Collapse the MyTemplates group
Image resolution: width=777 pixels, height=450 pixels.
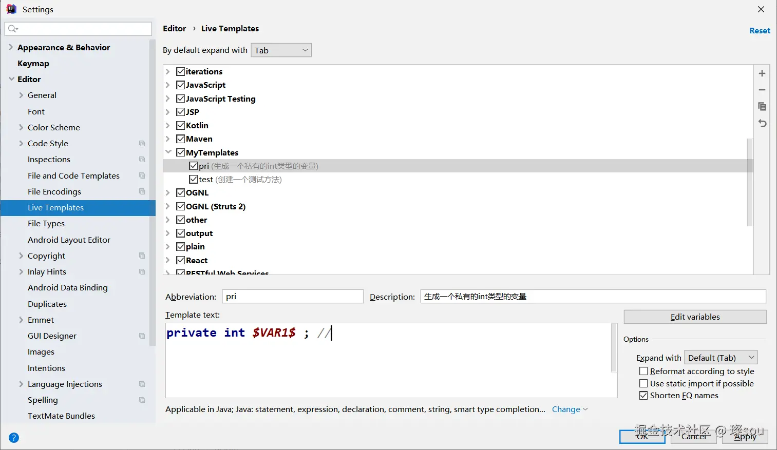pyautogui.click(x=168, y=152)
